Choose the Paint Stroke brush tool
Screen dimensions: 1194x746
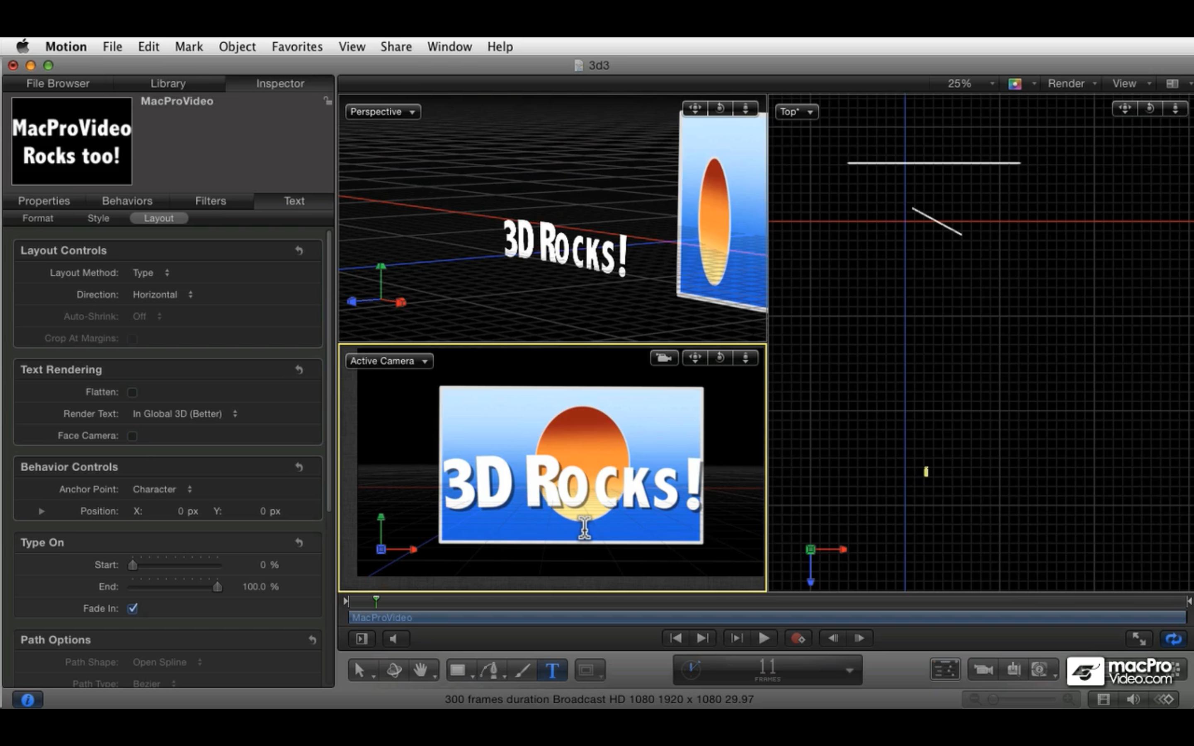522,669
